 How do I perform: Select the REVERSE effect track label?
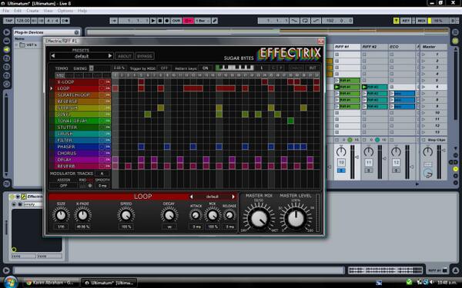coord(68,101)
